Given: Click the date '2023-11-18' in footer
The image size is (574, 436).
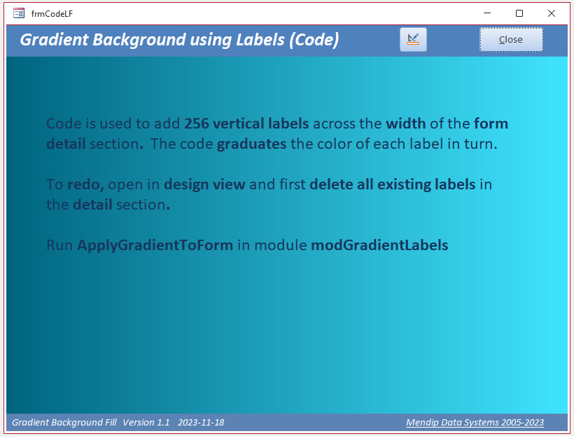Looking at the screenshot, I should (x=201, y=423).
